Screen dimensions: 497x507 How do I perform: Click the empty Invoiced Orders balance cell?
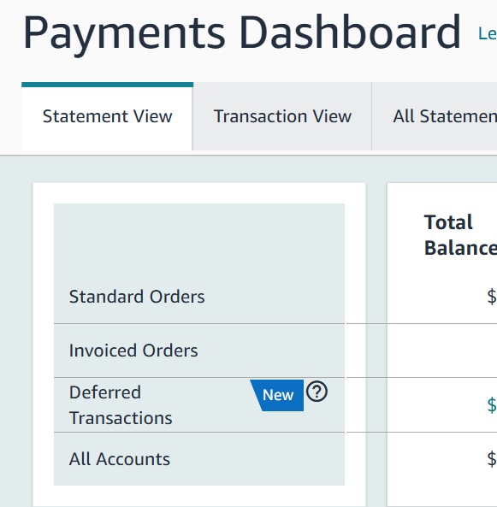[442, 351]
